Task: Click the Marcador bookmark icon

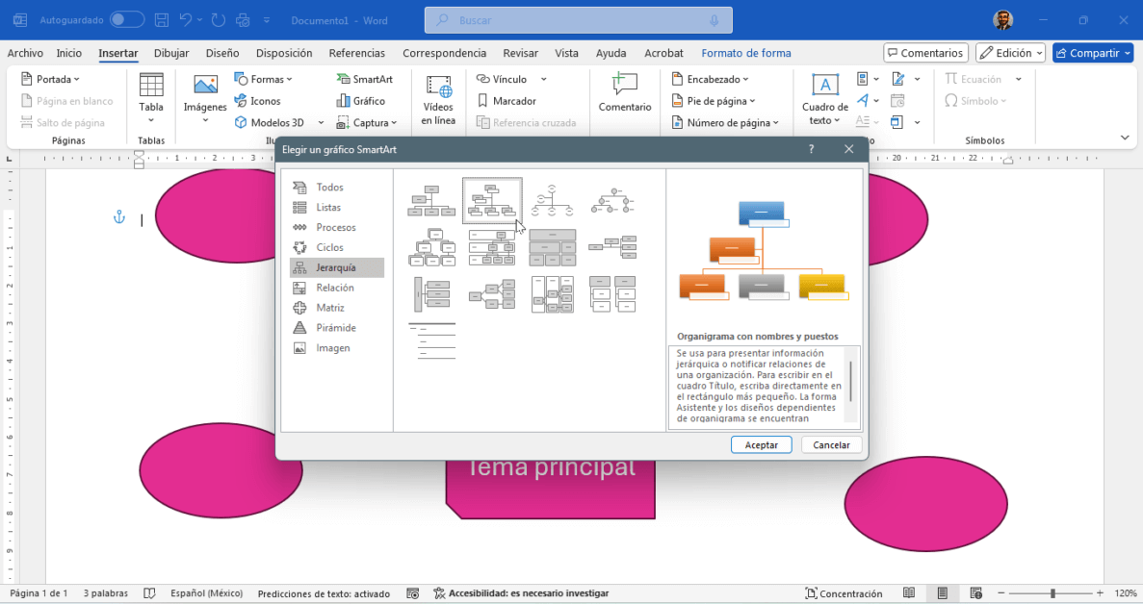Action: click(483, 101)
